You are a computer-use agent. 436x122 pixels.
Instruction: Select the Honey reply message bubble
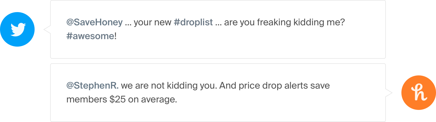[218, 93]
